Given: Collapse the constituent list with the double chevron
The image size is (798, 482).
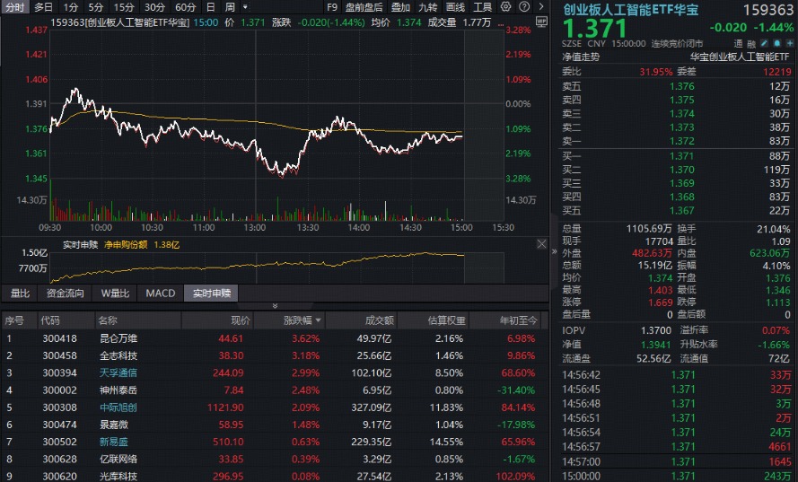Looking at the screenshot, I should click(275, 306).
